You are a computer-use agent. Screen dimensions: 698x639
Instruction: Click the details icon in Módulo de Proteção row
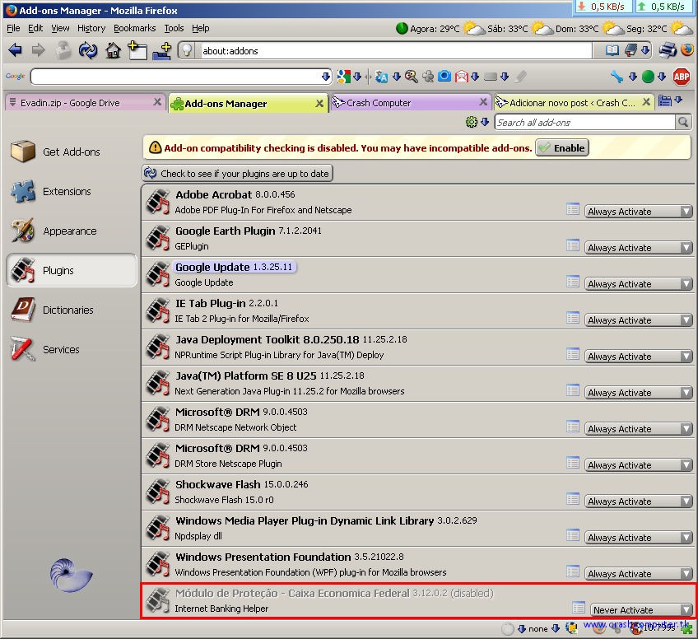click(579, 608)
